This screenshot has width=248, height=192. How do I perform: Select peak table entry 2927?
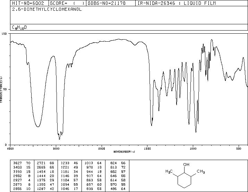coord(22,180)
